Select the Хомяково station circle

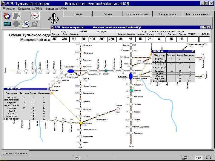pos(81,66)
